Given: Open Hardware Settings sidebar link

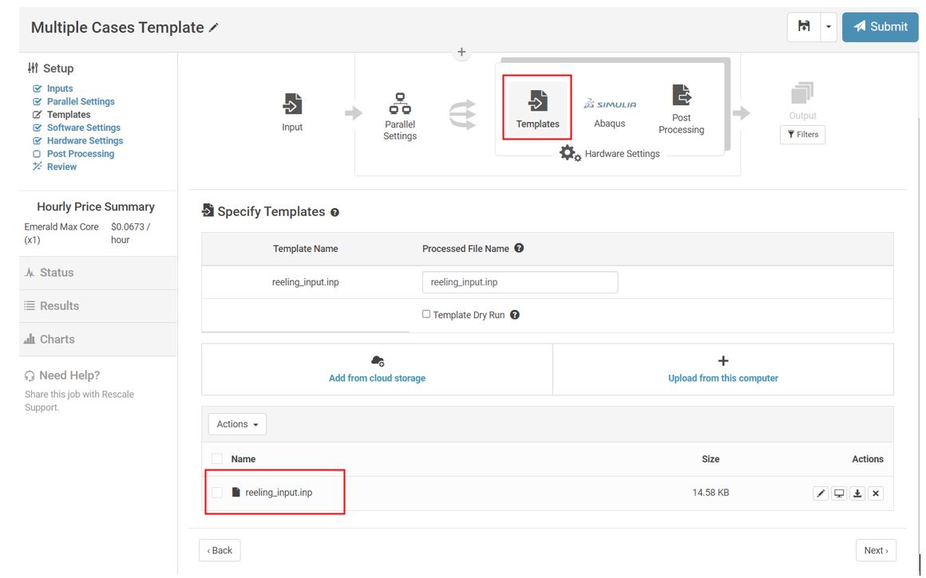Looking at the screenshot, I should (x=85, y=140).
